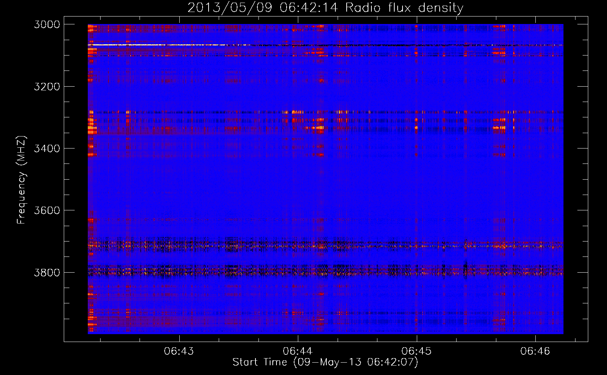Click the 3200 frequency tick label
The width and height of the screenshot is (607, 375).
[x=47, y=87]
